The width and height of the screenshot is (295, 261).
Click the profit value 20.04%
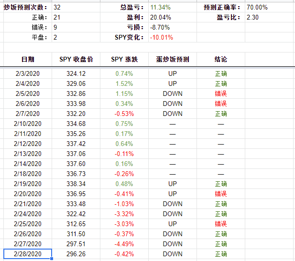[173, 17]
